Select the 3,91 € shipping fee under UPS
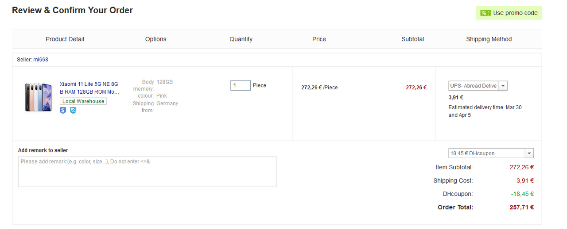 coord(456,97)
